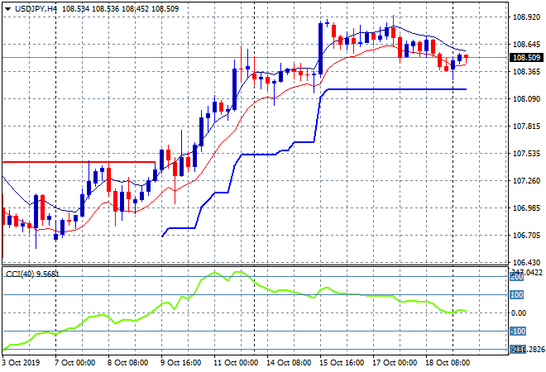
Task: Select the 15 Oct 16:00 time label
Action: point(342,363)
